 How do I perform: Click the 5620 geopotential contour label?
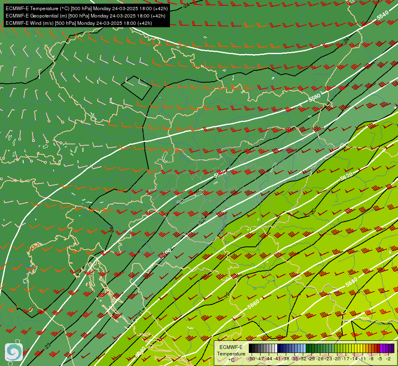point(346,176)
